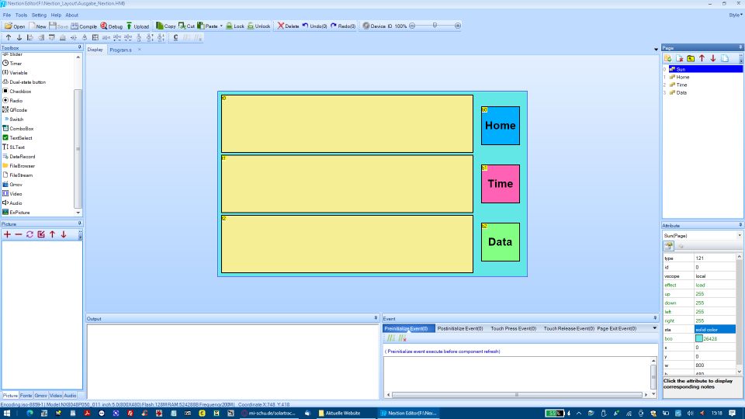
Task: Pick the Radio component from Toolbox
Action: pos(16,101)
